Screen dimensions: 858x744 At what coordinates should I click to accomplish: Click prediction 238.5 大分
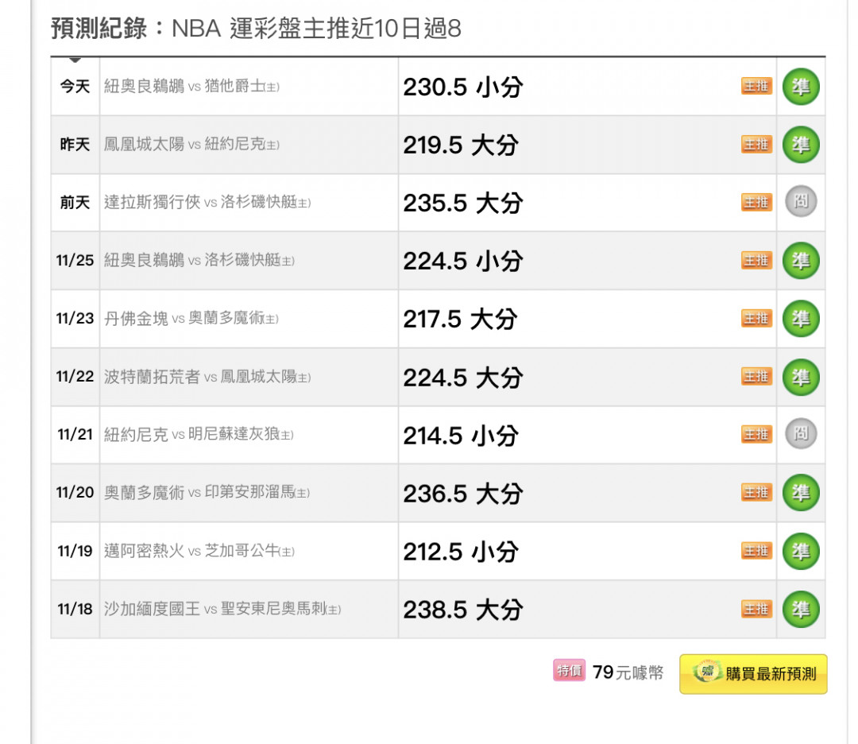[463, 610]
